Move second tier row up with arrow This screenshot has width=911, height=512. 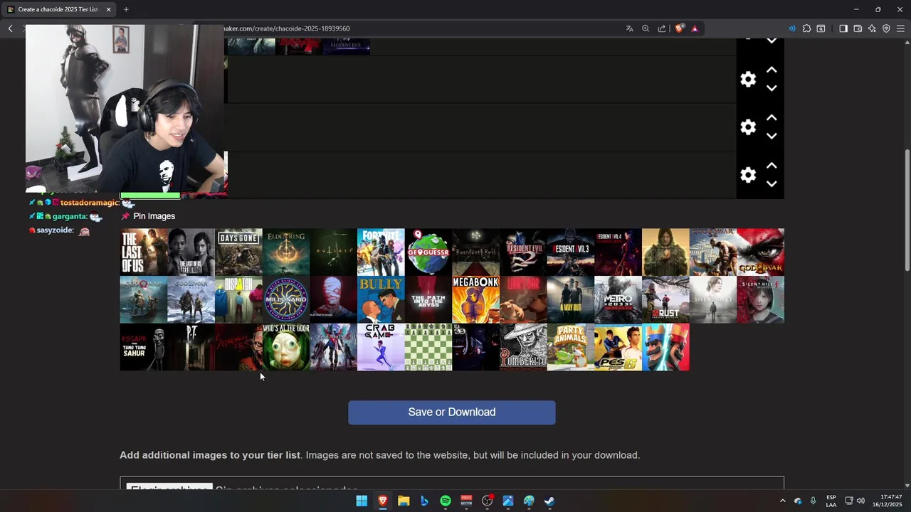tap(772, 70)
